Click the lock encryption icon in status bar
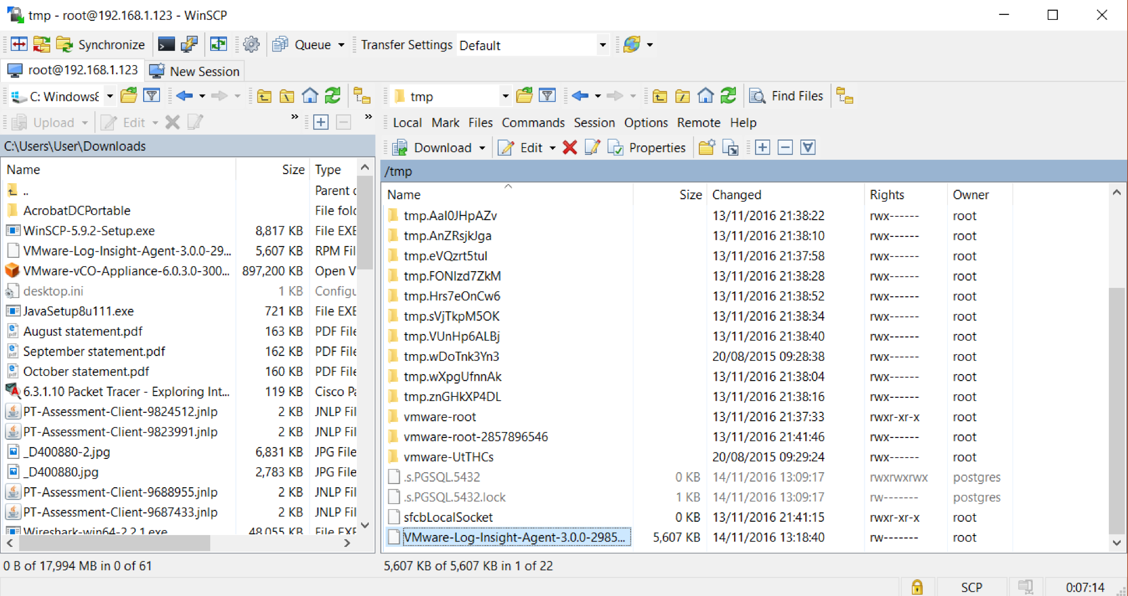 [917, 587]
